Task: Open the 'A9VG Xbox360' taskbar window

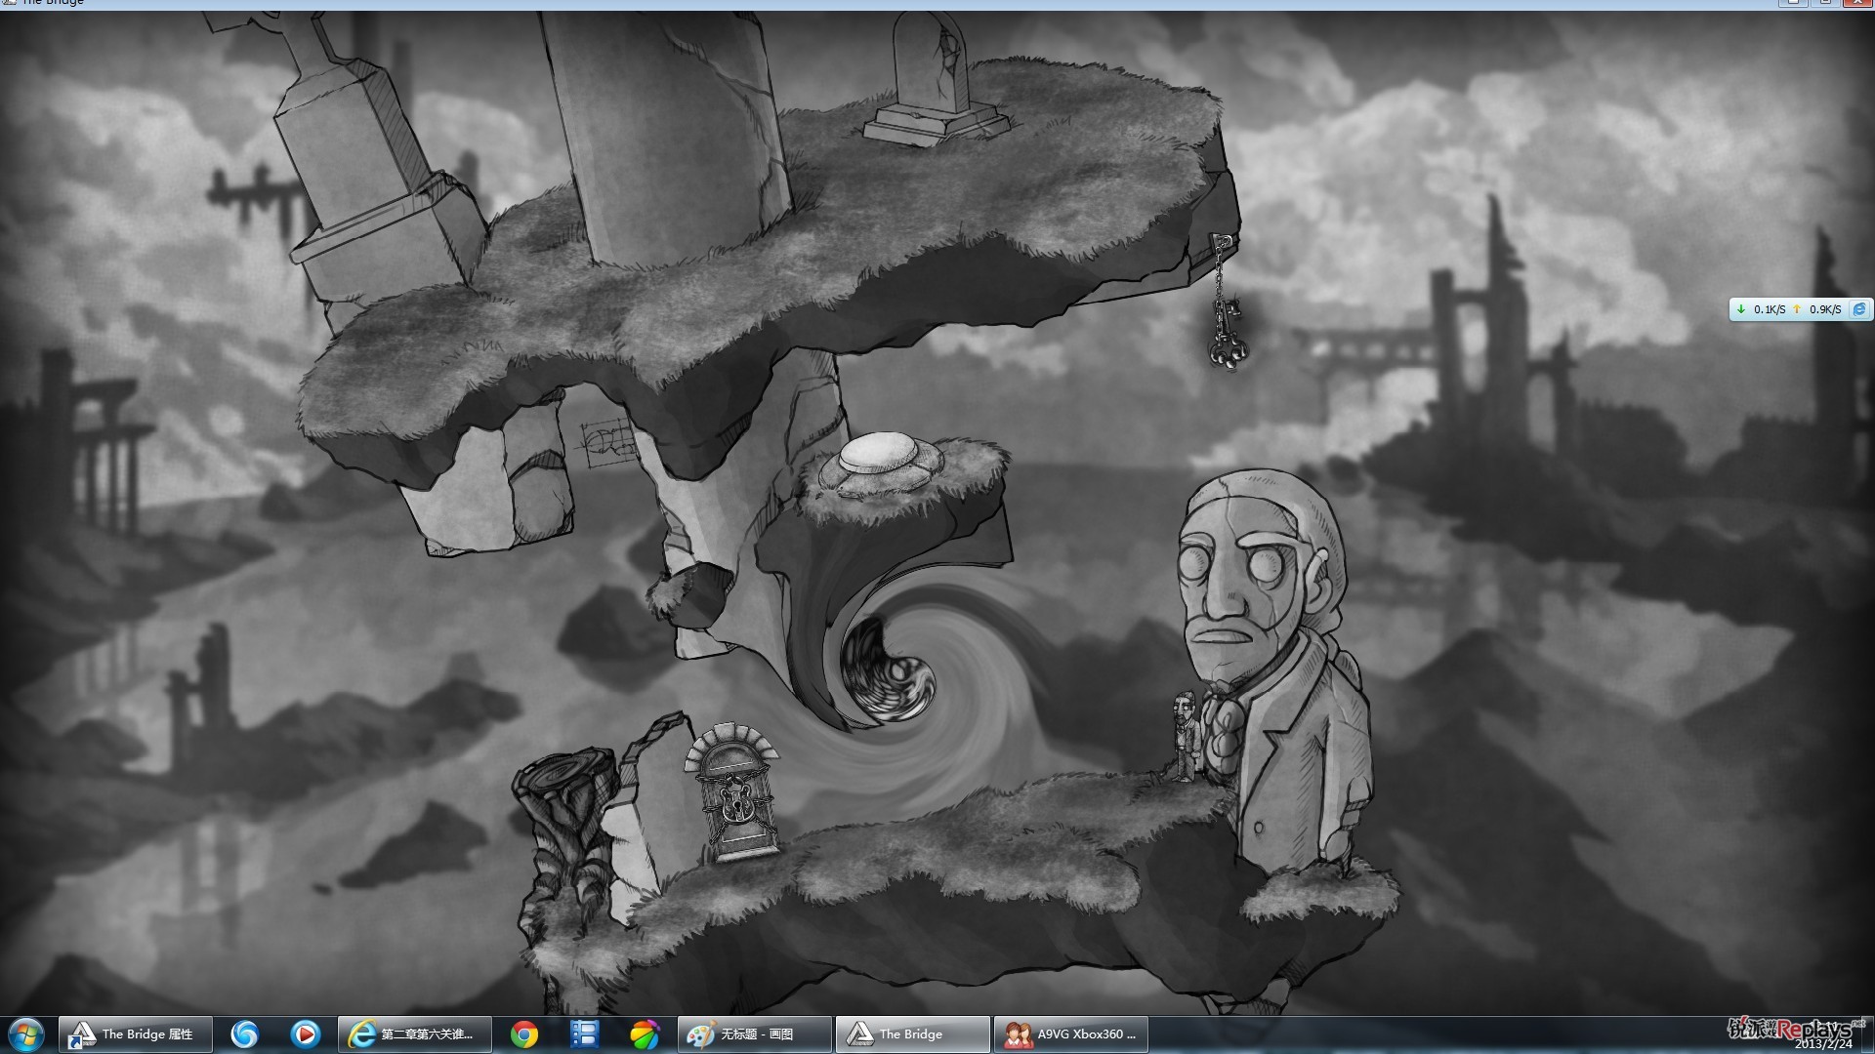Action: (1070, 1034)
